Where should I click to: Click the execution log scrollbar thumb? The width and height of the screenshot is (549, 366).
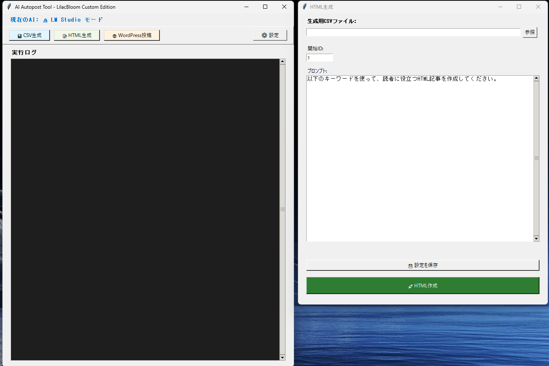pos(283,209)
